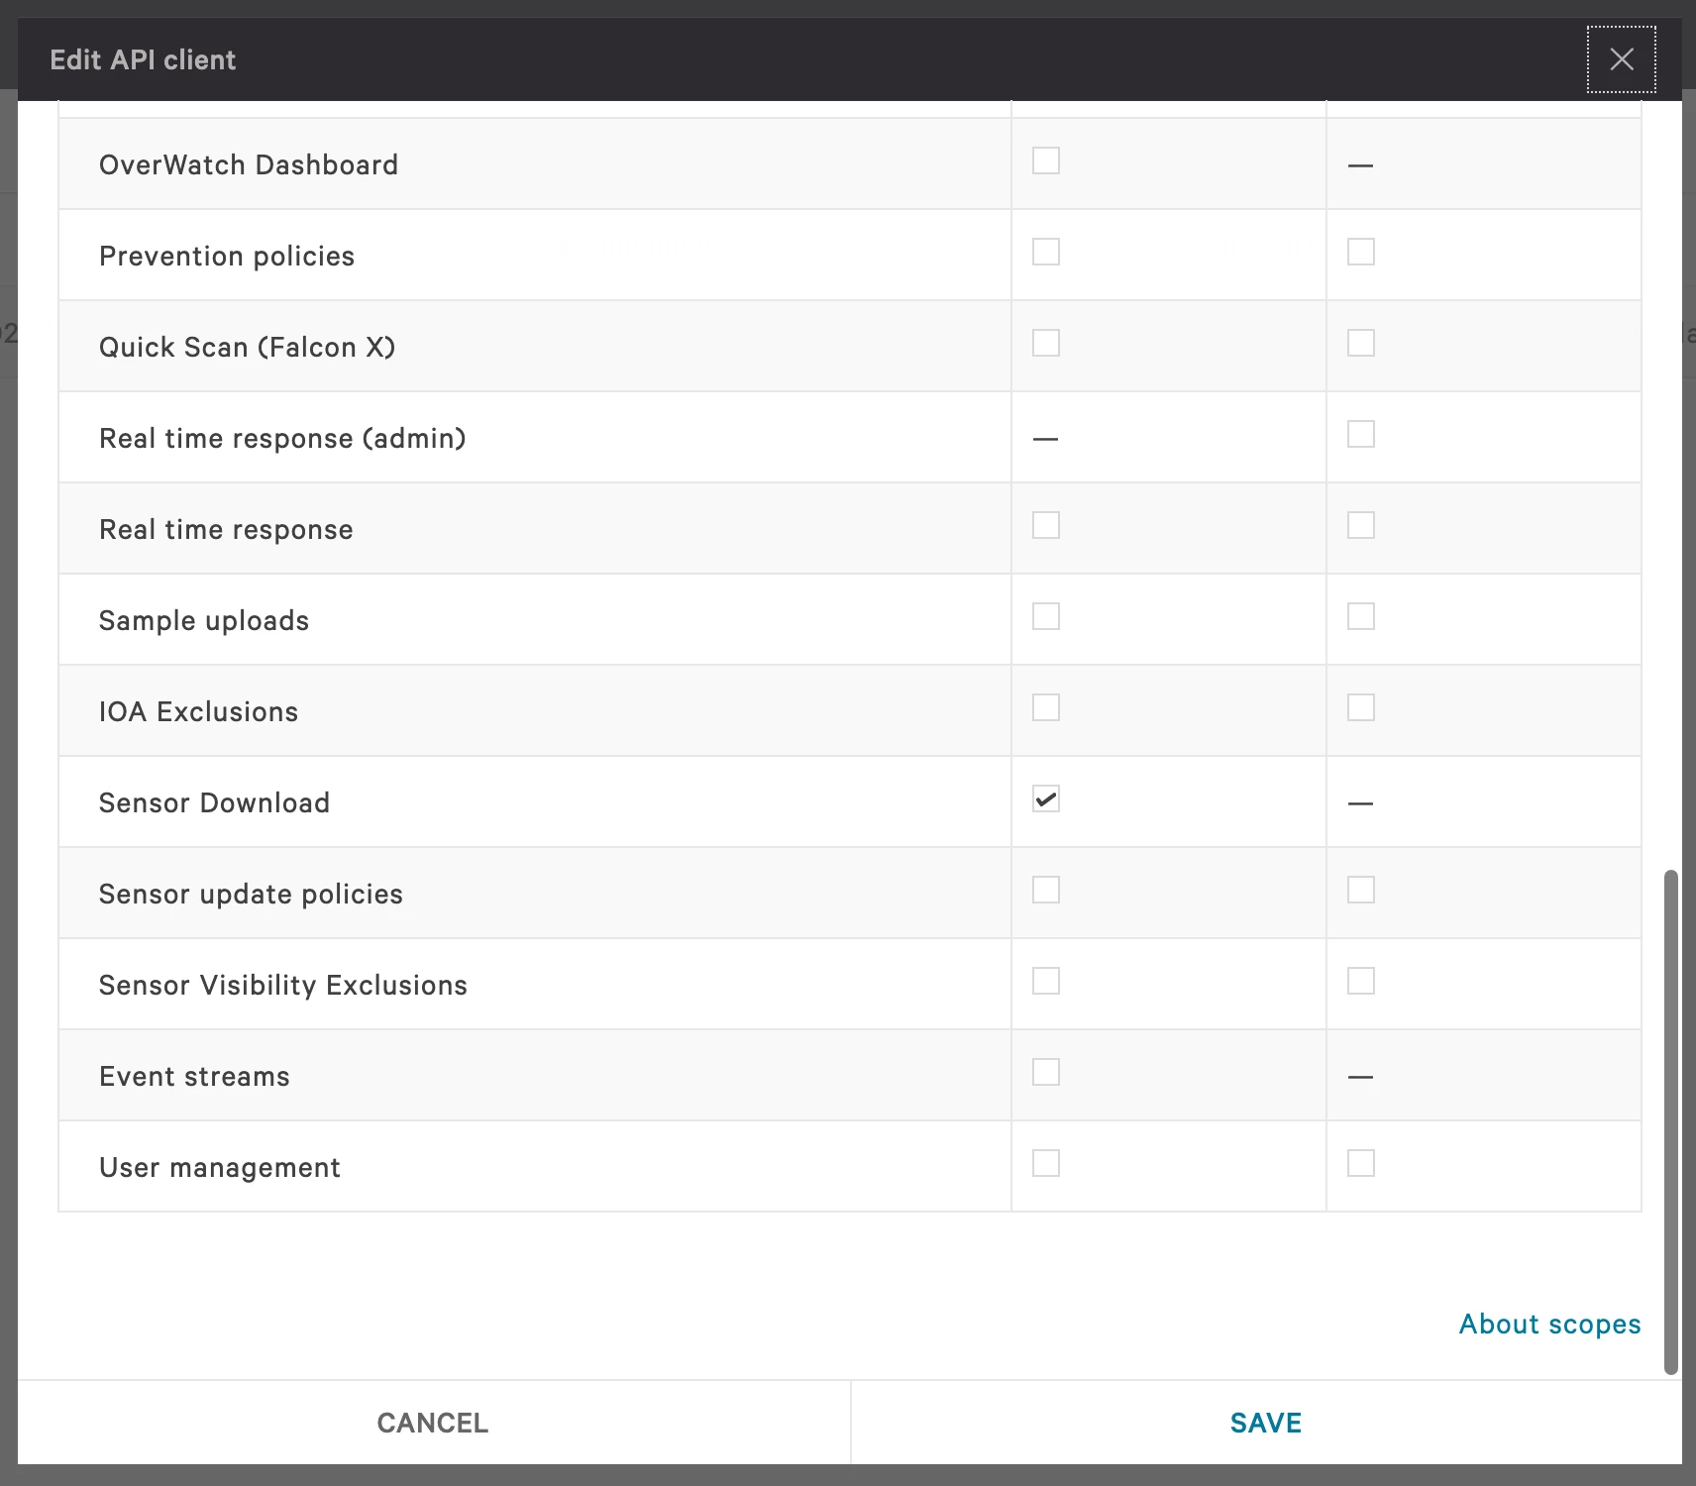Image resolution: width=1696 pixels, height=1486 pixels.
Task: Uncheck Sensor Download read checkbox
Action: coord(1046,798)
